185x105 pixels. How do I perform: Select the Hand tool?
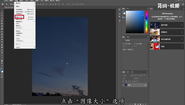point(2,61)
